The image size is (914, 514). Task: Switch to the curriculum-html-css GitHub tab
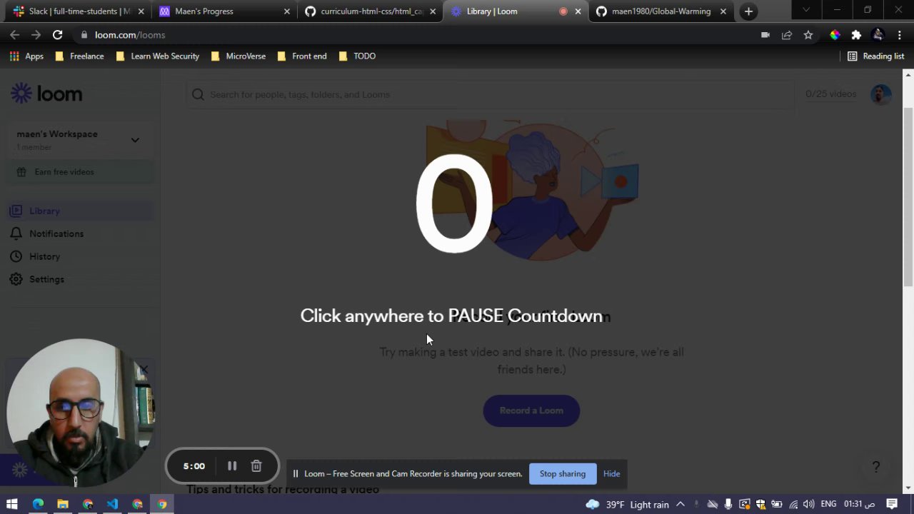(x=370, y=11)
